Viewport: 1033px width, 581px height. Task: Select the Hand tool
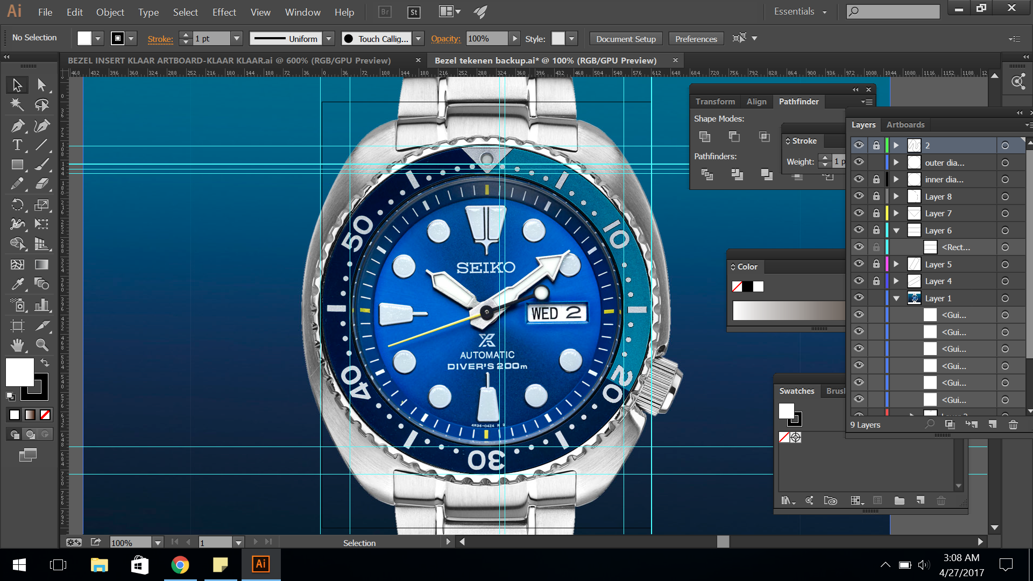(x=17, y=345)
